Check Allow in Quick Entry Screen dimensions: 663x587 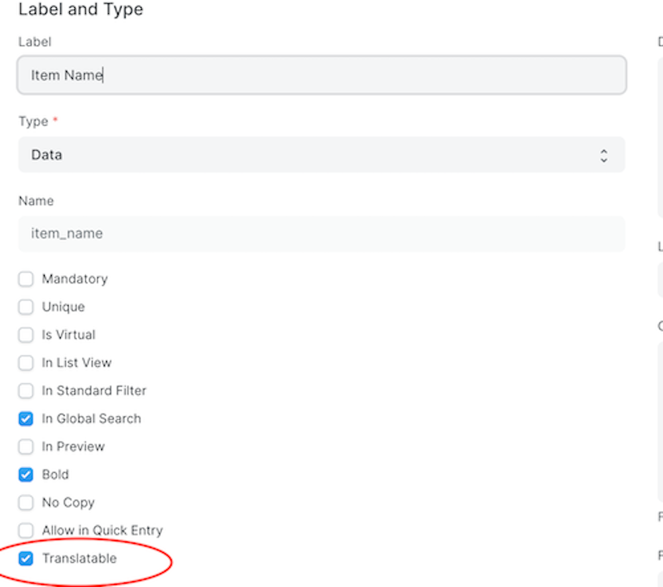(x=25, y=530)
